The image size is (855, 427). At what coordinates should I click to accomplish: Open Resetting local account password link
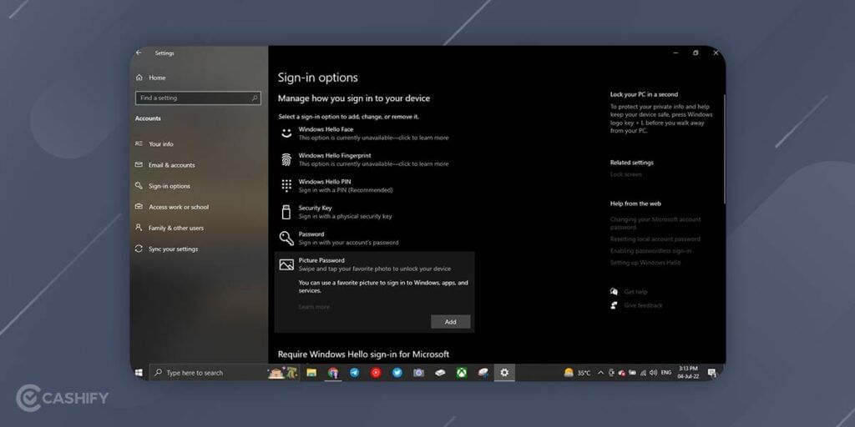655,239
